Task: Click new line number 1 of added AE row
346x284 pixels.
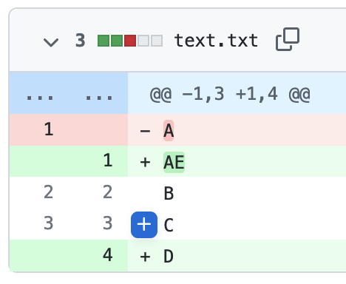Action: tap(108, 160)
